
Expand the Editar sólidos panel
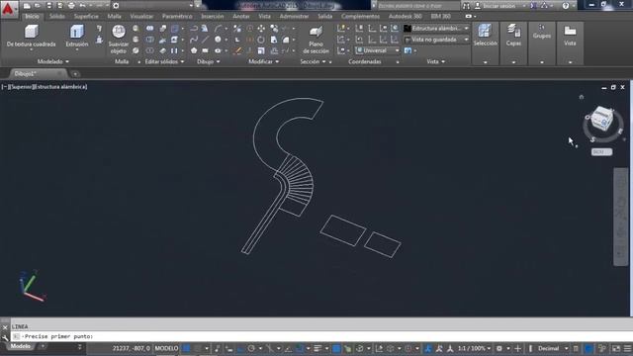pos(164,61)
